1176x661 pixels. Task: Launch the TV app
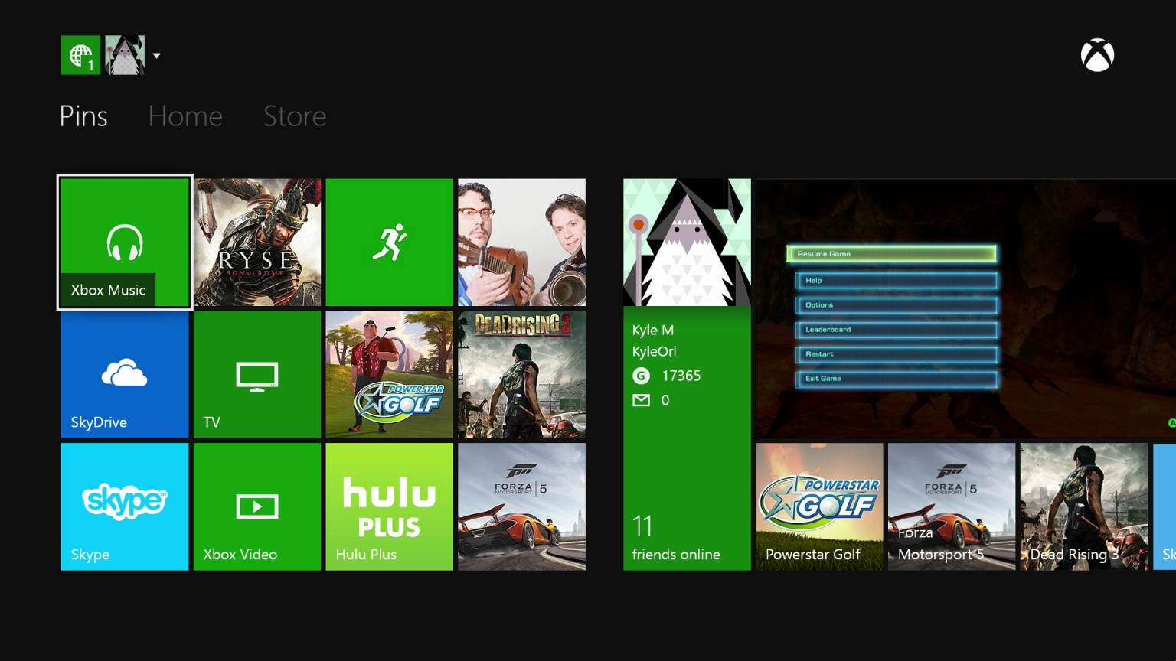(x=256, y=375)
